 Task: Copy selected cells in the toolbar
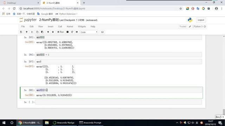(37, 32)
